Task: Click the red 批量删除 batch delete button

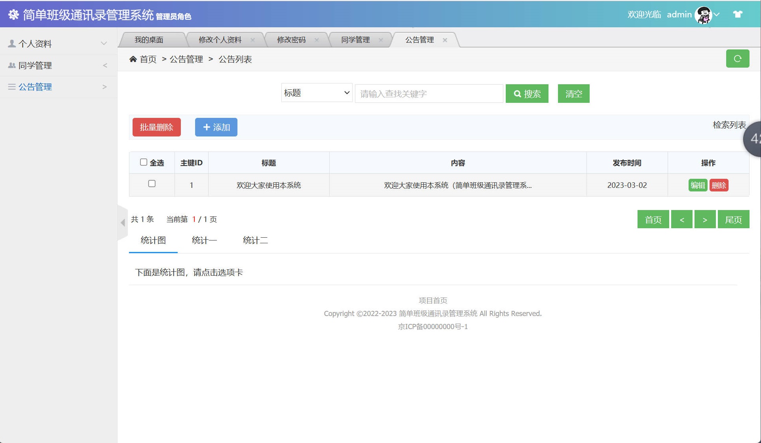Action: coord(156,127)
